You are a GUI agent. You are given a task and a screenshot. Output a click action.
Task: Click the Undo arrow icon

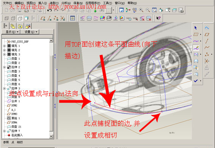point(50,10)
